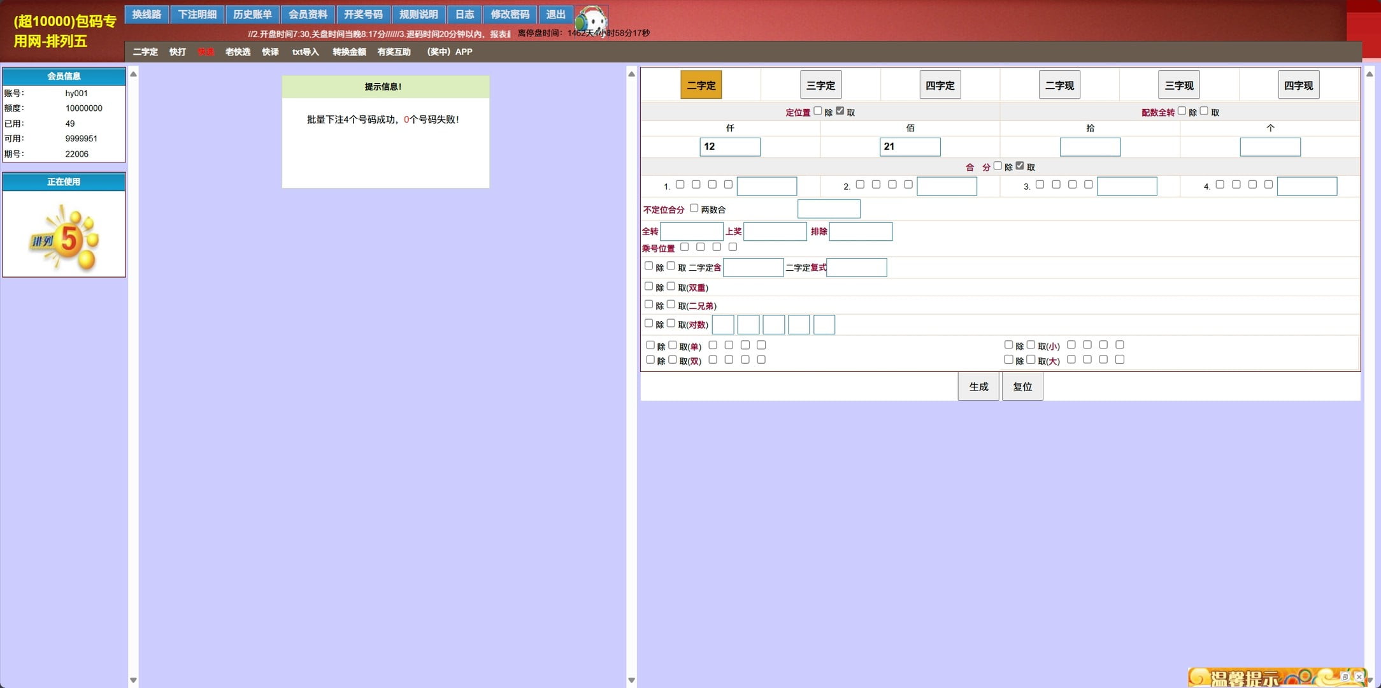This screenshot has height=688, width=1381.
Task: Click the 生成 button
Action: tap(978, 386)
